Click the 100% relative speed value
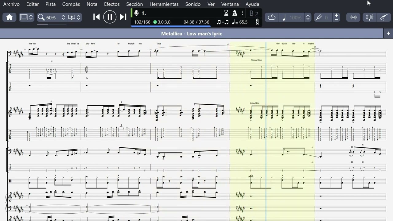 296,18
